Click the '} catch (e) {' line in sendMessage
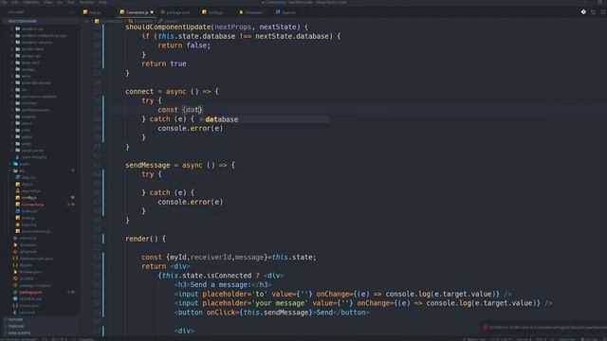The height and width of the screenshot is (341, 607). 168,193
